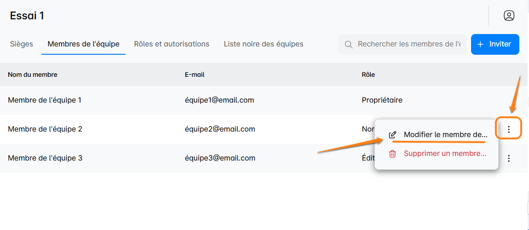This screenshot has height=230, width=529.
Task: Go to Liste noire des équipes tab
Action: click(x=264, y=44)
